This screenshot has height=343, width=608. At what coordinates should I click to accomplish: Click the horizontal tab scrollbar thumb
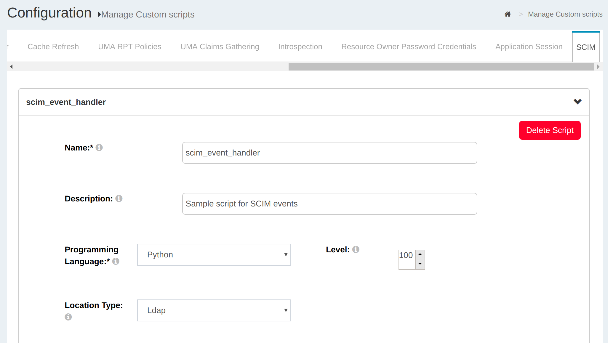(441, 67)
